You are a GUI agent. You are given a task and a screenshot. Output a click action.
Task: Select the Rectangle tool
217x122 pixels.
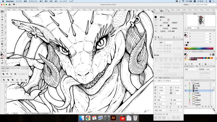[2, 25]
